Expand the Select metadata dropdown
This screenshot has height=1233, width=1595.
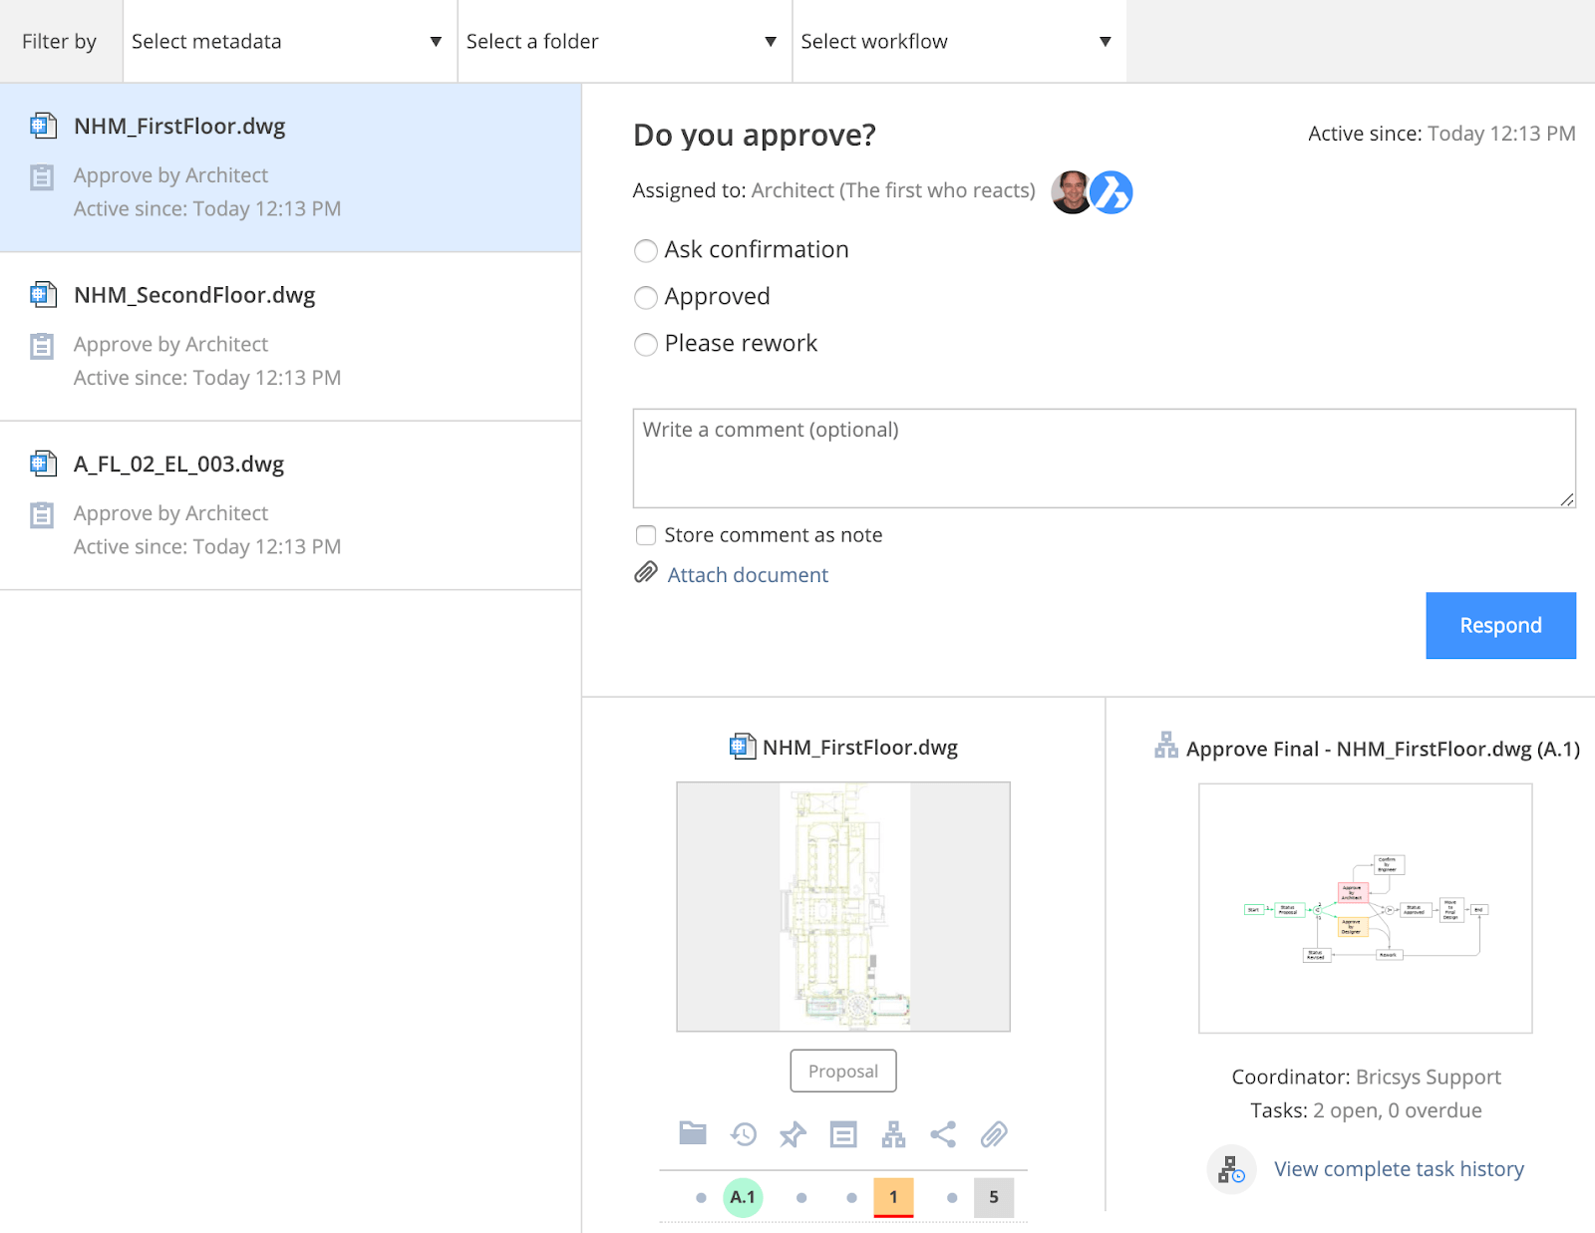coord(290,41)
